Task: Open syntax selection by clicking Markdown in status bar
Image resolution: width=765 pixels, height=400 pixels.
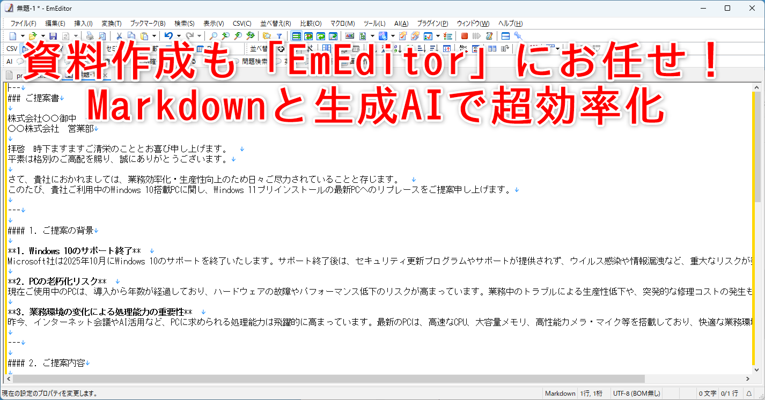Action: click(x=560, y=393)
